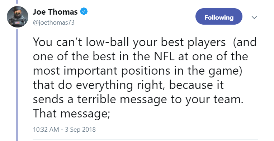Click the thread line above the avatar

click(x=17, y=2)
